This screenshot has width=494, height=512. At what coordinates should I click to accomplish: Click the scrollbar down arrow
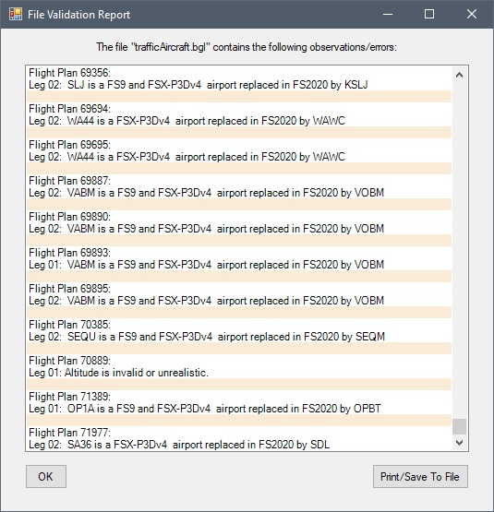click(x=459, y=443)
